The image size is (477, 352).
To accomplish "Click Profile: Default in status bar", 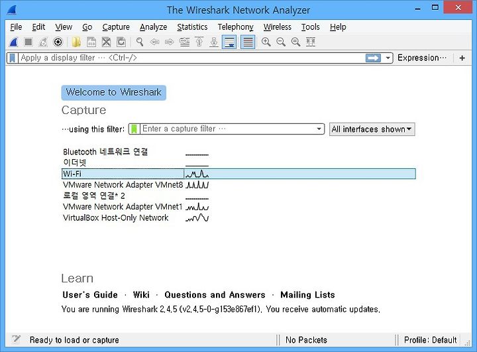I will click(x=430, y=340).
